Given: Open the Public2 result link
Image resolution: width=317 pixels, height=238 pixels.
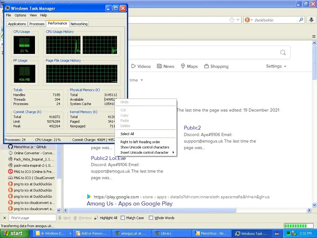Looking at the screenshot, I should 192,128.
